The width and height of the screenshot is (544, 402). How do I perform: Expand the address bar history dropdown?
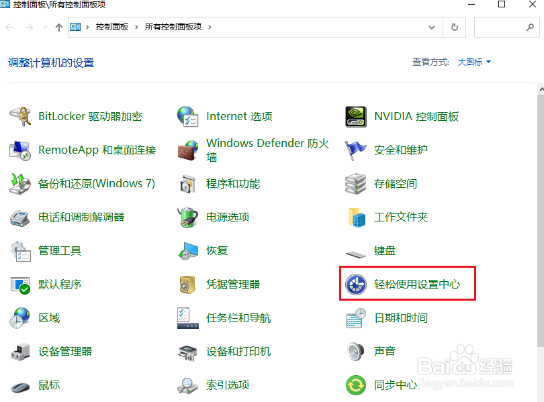coord(432,27)
